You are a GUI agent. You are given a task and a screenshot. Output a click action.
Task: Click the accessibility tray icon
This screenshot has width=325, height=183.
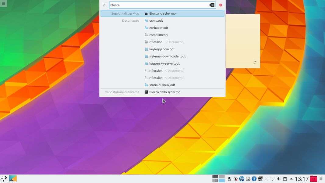pos(254,179)
